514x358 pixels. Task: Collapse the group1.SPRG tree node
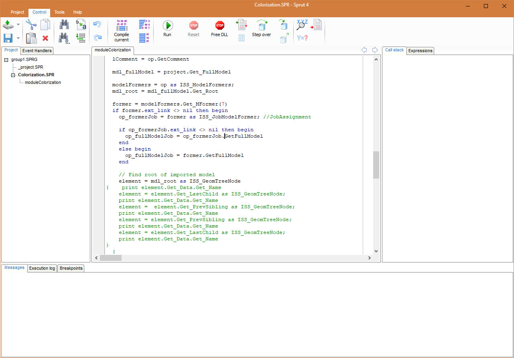6,59
